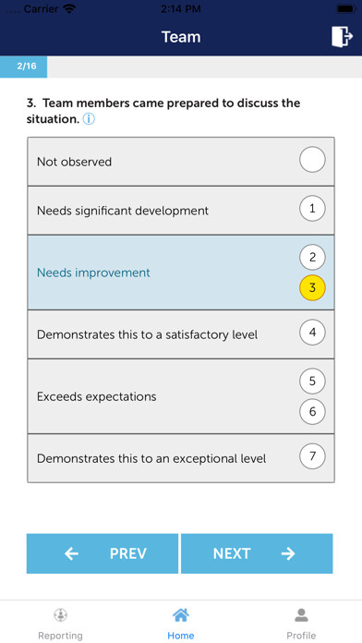
Task: Go to the Home tab icon
Action: [x=181, y=614]
